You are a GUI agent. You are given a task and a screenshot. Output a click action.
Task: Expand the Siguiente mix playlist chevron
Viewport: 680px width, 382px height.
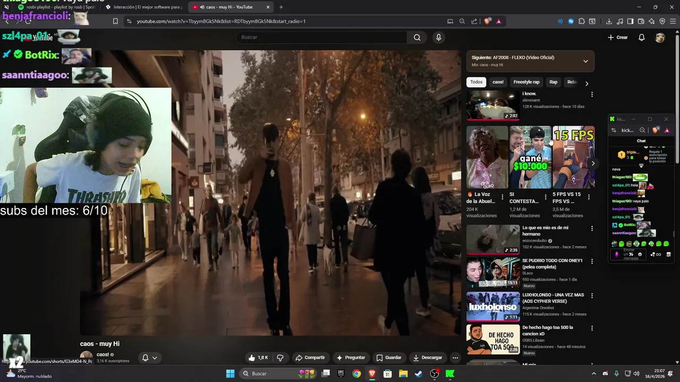tap(585, 61)
